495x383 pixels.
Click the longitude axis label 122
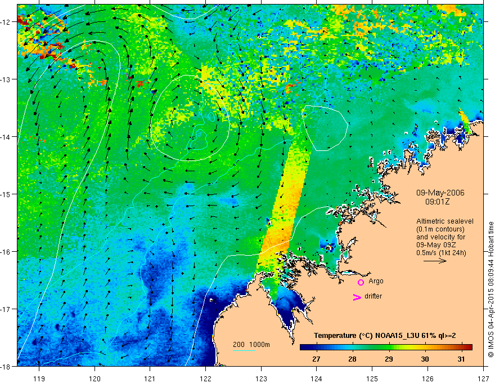pos(205,378)
